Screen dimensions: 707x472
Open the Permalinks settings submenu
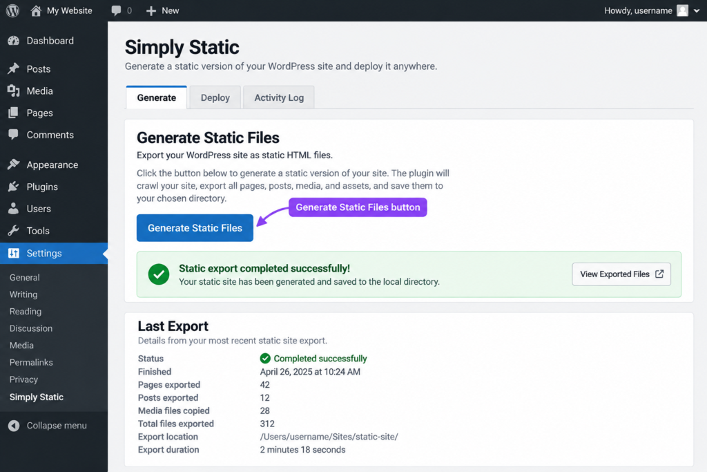click(x=31, y=362)
